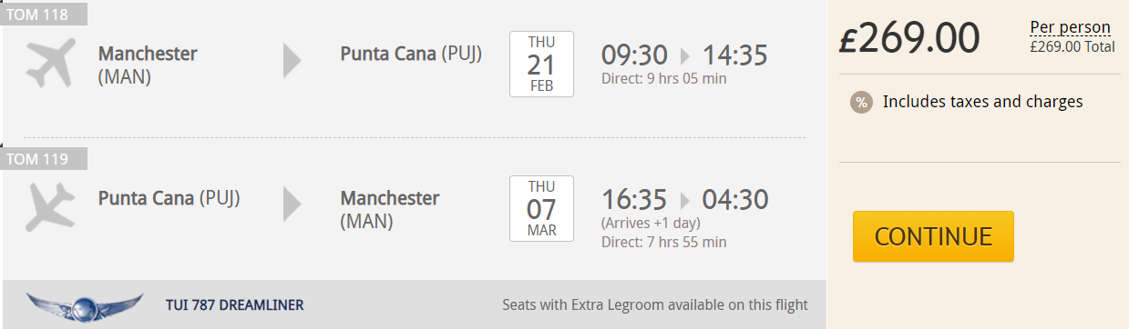
Task: Click the £269.00 price
Action: tap(909, 38)
